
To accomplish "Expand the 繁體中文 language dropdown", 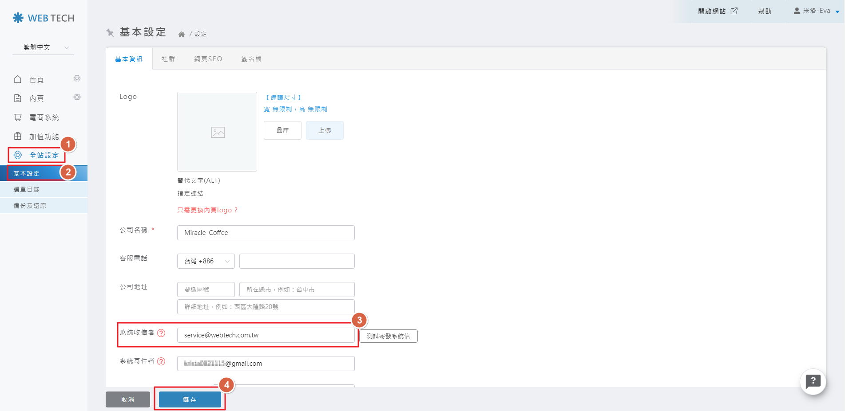I will [43, 47].
